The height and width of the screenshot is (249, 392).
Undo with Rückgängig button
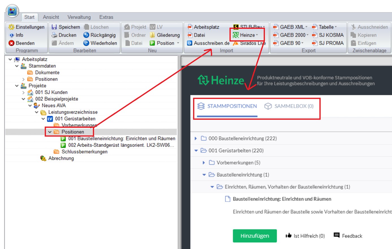99,35
